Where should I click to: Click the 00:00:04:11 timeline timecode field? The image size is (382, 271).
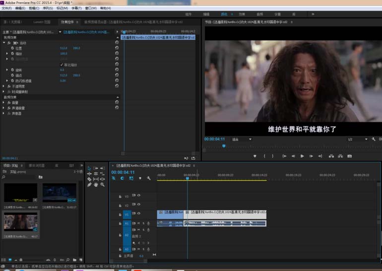coord(123,172)
